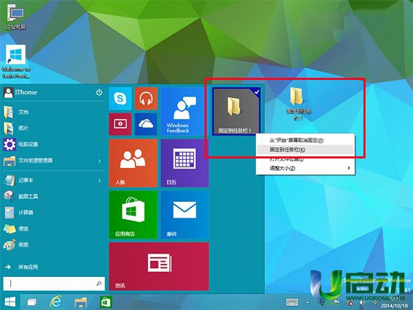Open the IThome user account menu
Screen dimensions: 413x310
click(x=21, y=92)
